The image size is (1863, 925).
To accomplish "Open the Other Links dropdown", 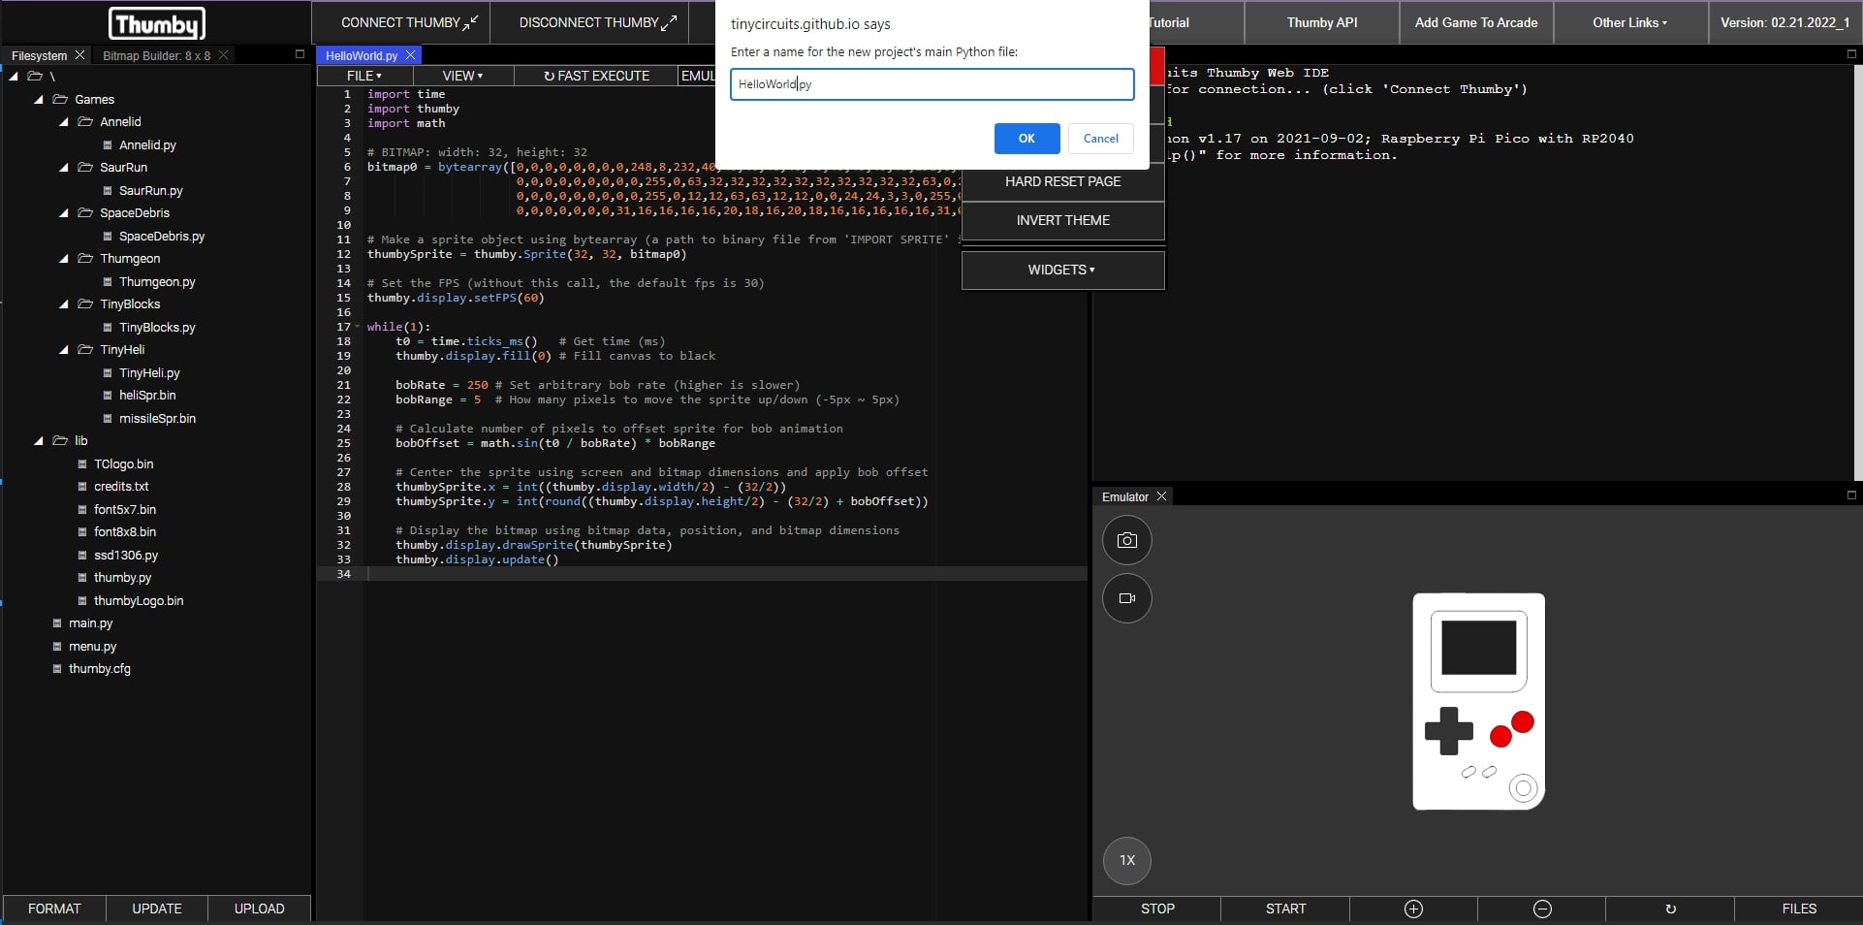I will pos(1629,22).
